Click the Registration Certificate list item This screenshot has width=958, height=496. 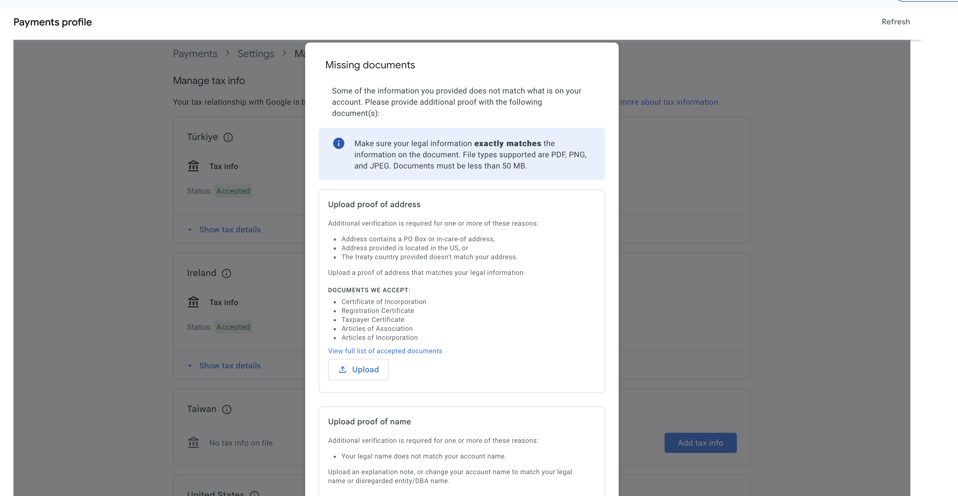point(377,311)
